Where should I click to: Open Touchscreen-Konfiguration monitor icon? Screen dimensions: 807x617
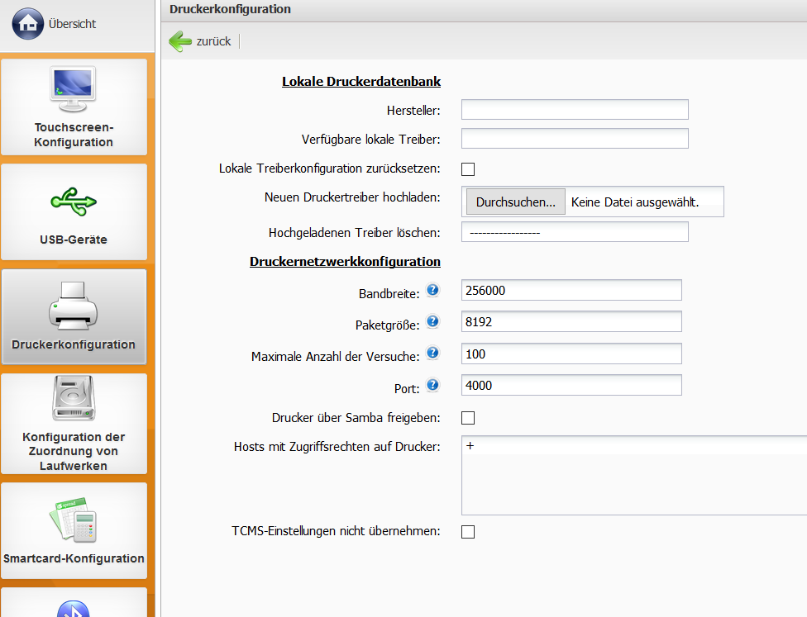tap(73, 89)
